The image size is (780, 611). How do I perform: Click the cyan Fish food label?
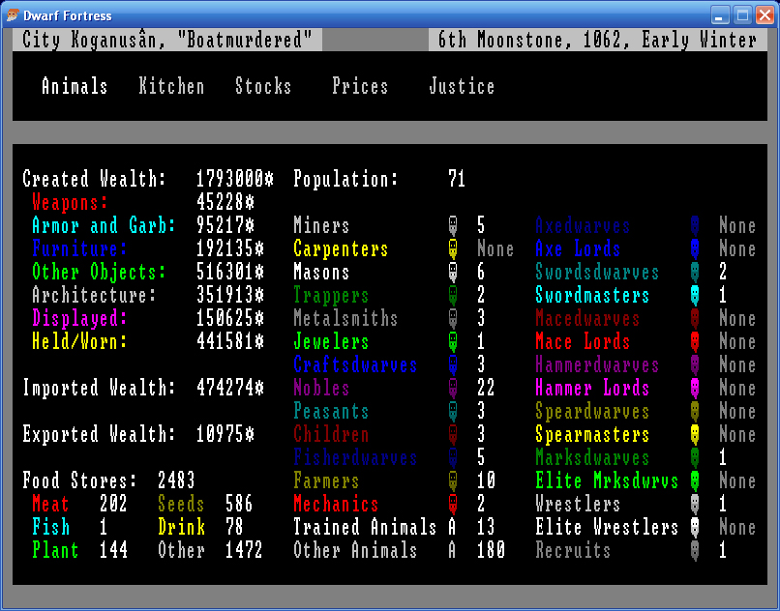click(x=50, y=527)
